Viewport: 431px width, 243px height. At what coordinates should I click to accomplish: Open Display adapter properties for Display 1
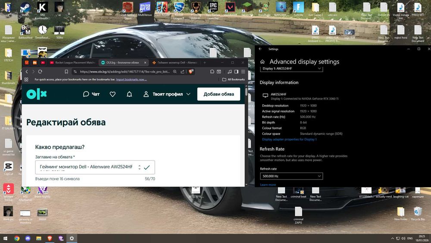pyautogui.click(x=289, y=139)
